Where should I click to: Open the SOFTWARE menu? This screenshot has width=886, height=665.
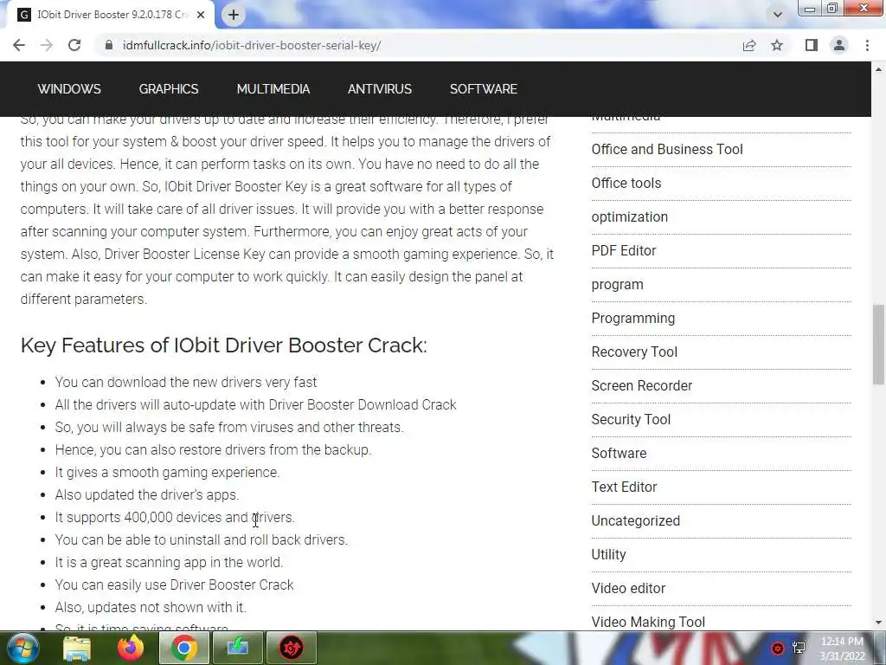tap(484, 89)
